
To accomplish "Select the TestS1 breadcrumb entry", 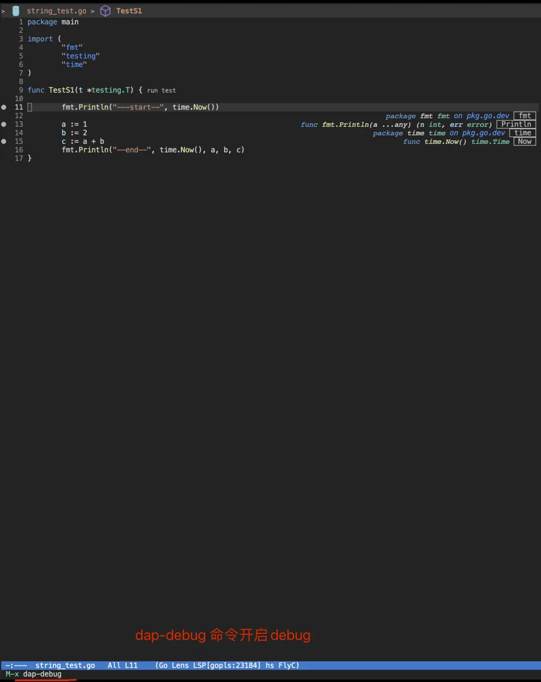I will [129, 11].
